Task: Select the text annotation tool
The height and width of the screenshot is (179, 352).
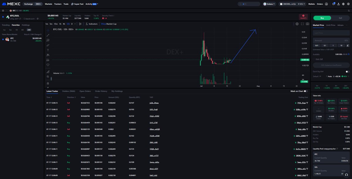Action: [x=48, y=50]
